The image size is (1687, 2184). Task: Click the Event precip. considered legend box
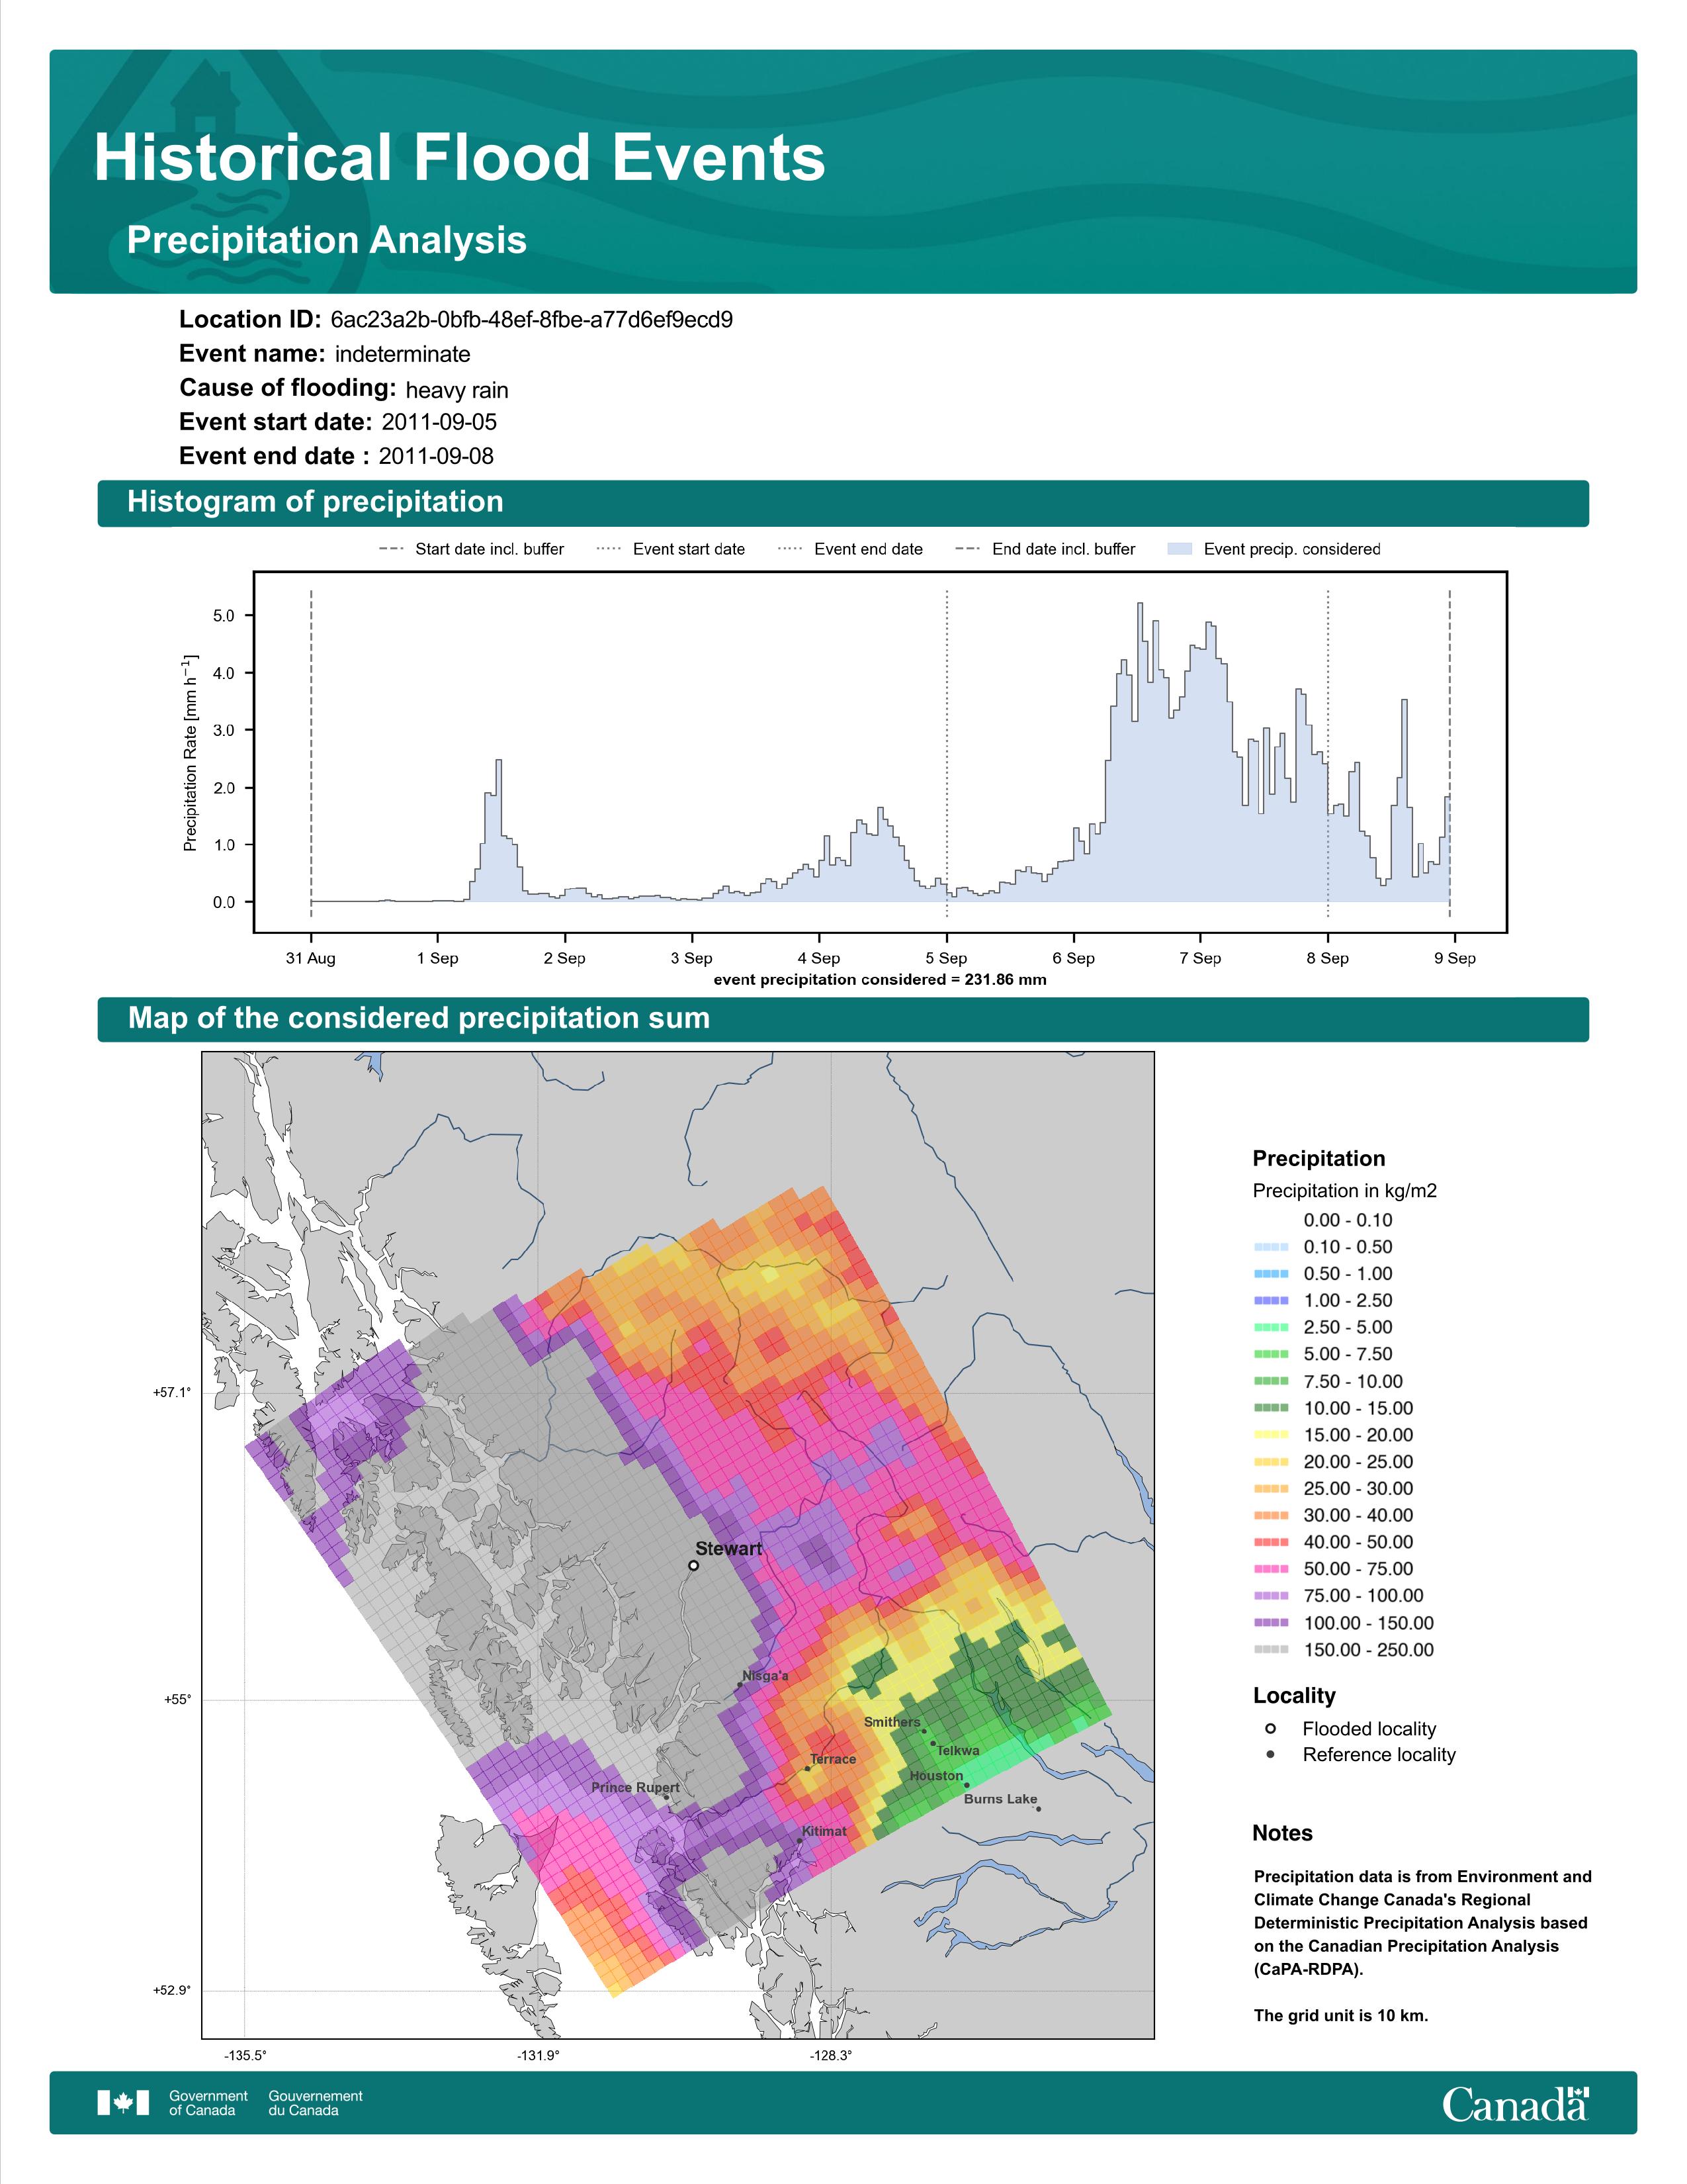(x=1180, y=549)
